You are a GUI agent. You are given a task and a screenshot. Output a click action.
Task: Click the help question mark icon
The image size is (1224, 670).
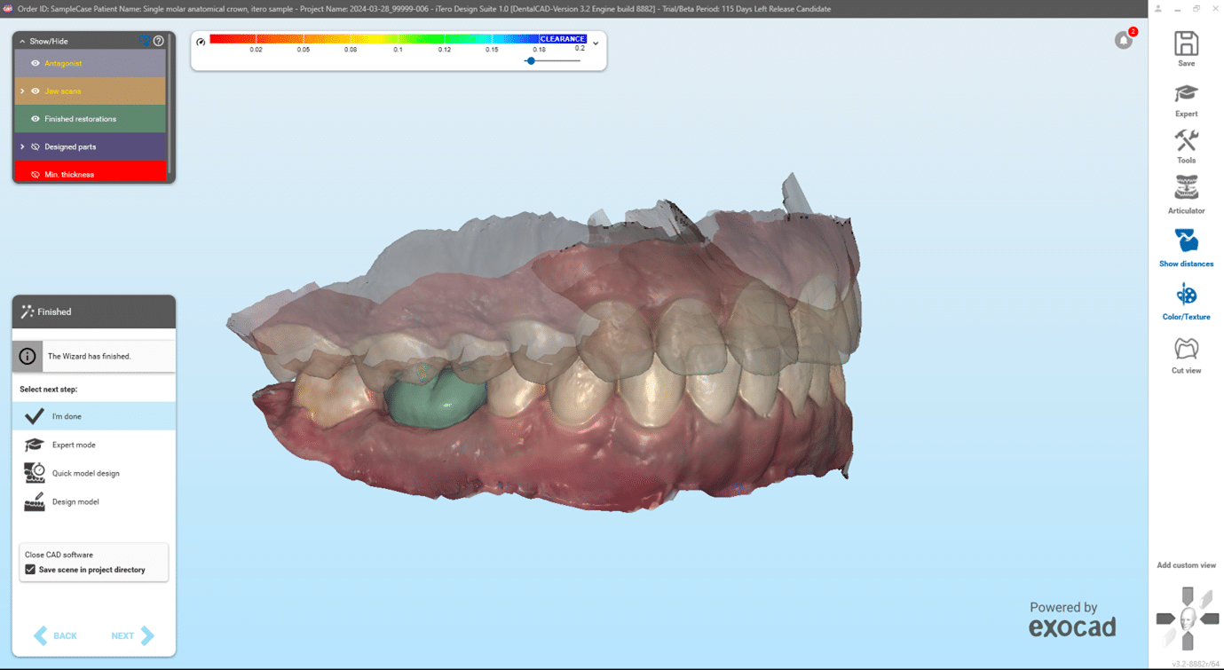pyautogui.click(x=159, y=41)
